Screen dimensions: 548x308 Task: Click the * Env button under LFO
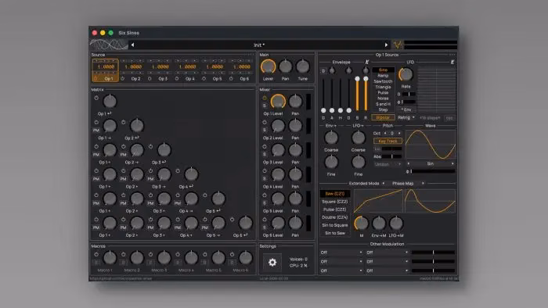406,109
